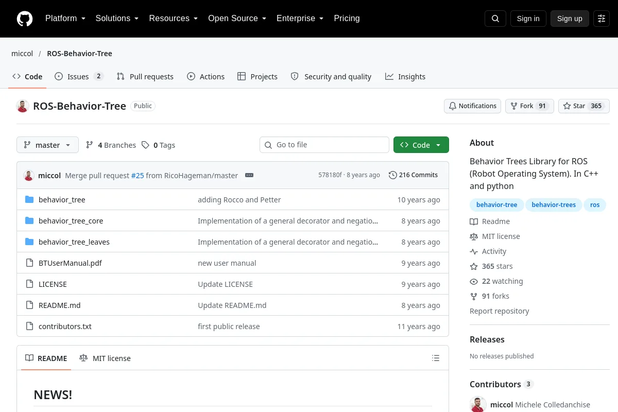
Task: Open commit hash 578180f
Action: pyautogui.click(x=330, y=175)
